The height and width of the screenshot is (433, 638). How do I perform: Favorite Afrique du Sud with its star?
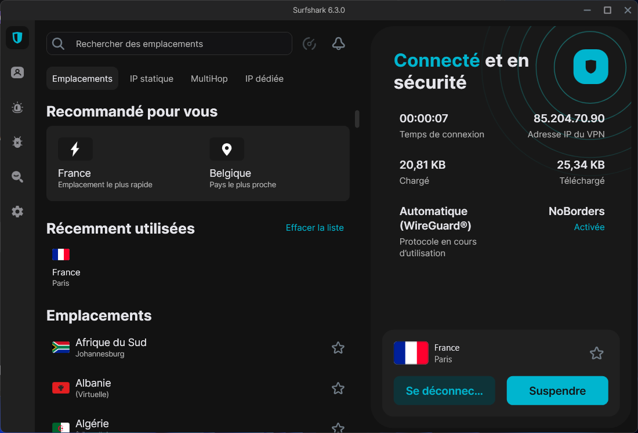338,348
